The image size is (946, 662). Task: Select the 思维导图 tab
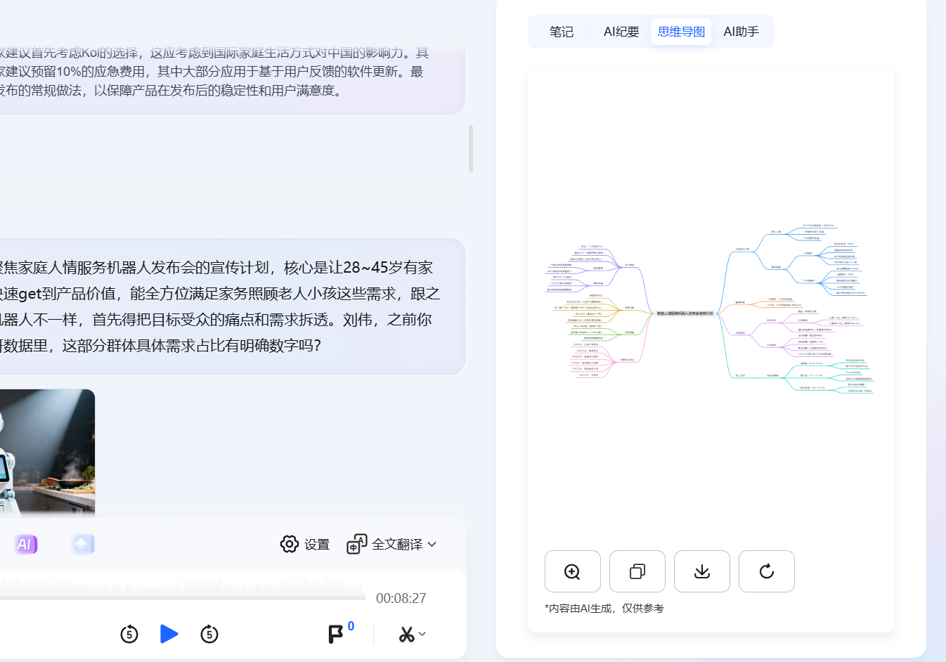pyautogui.click(x=681, y=32)
